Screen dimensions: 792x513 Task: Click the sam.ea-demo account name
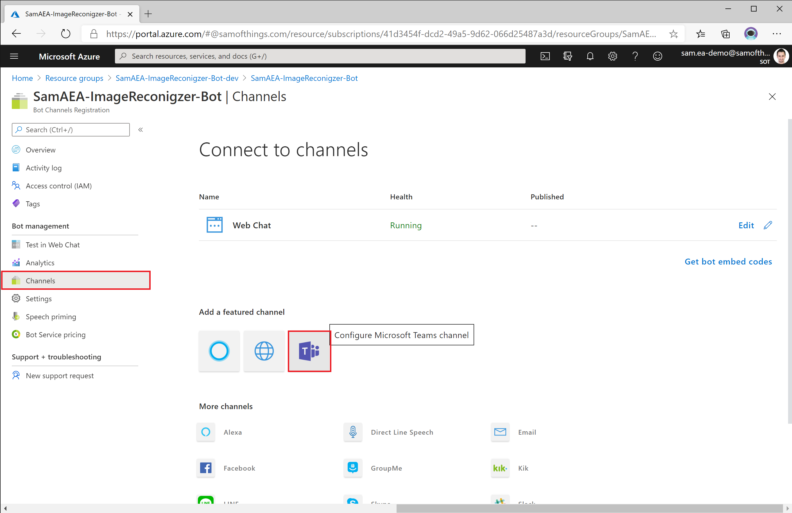[x=725, y=53]
